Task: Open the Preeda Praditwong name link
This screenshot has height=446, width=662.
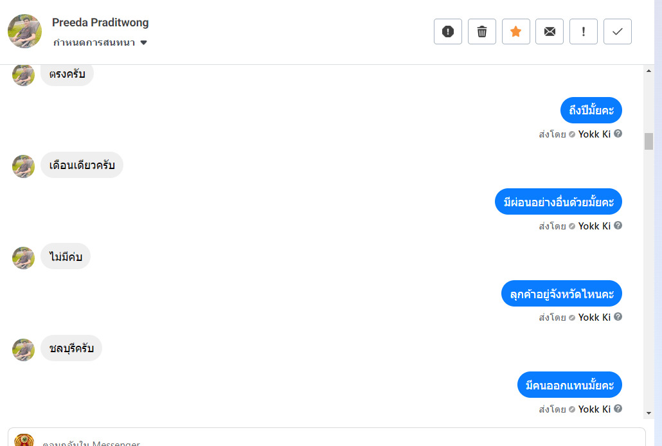Action: pyautogui.click(x=100, y=22)
